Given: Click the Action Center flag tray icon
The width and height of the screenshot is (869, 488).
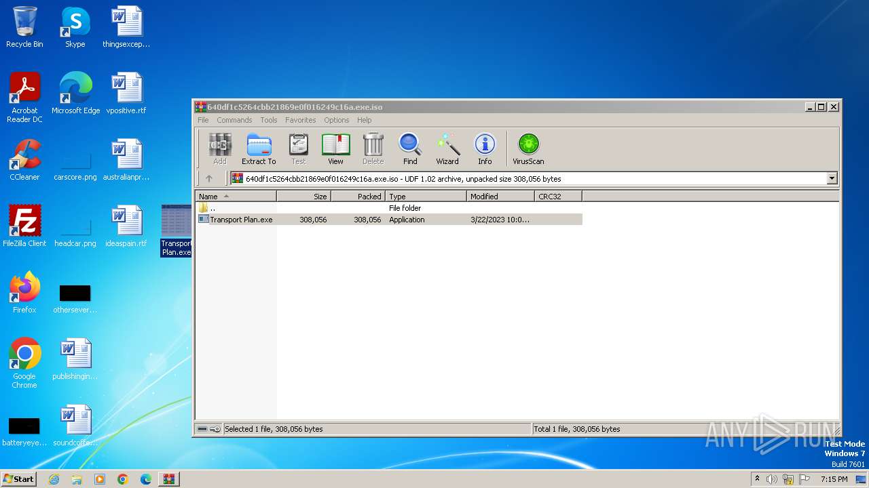Looking at the screenshot, I should click(x=805, y=479).
